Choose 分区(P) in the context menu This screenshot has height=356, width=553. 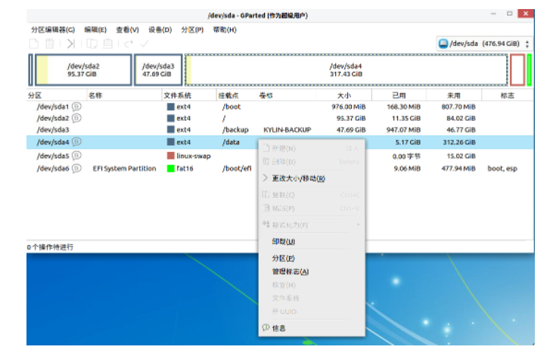pyautogui.click(x=312, y=258)
